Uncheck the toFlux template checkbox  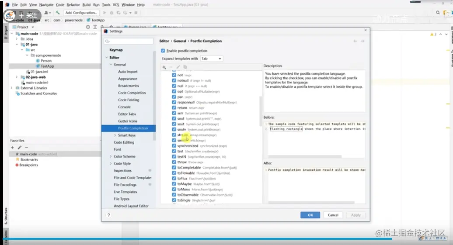coord(174,178)
